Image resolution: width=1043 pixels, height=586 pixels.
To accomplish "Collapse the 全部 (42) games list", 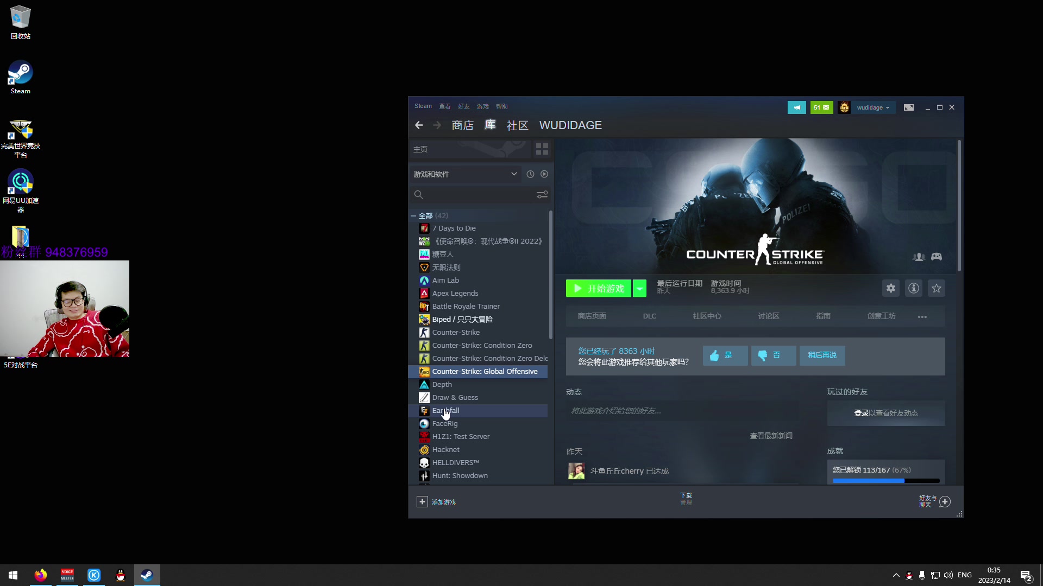I will (x=414, y=216).
